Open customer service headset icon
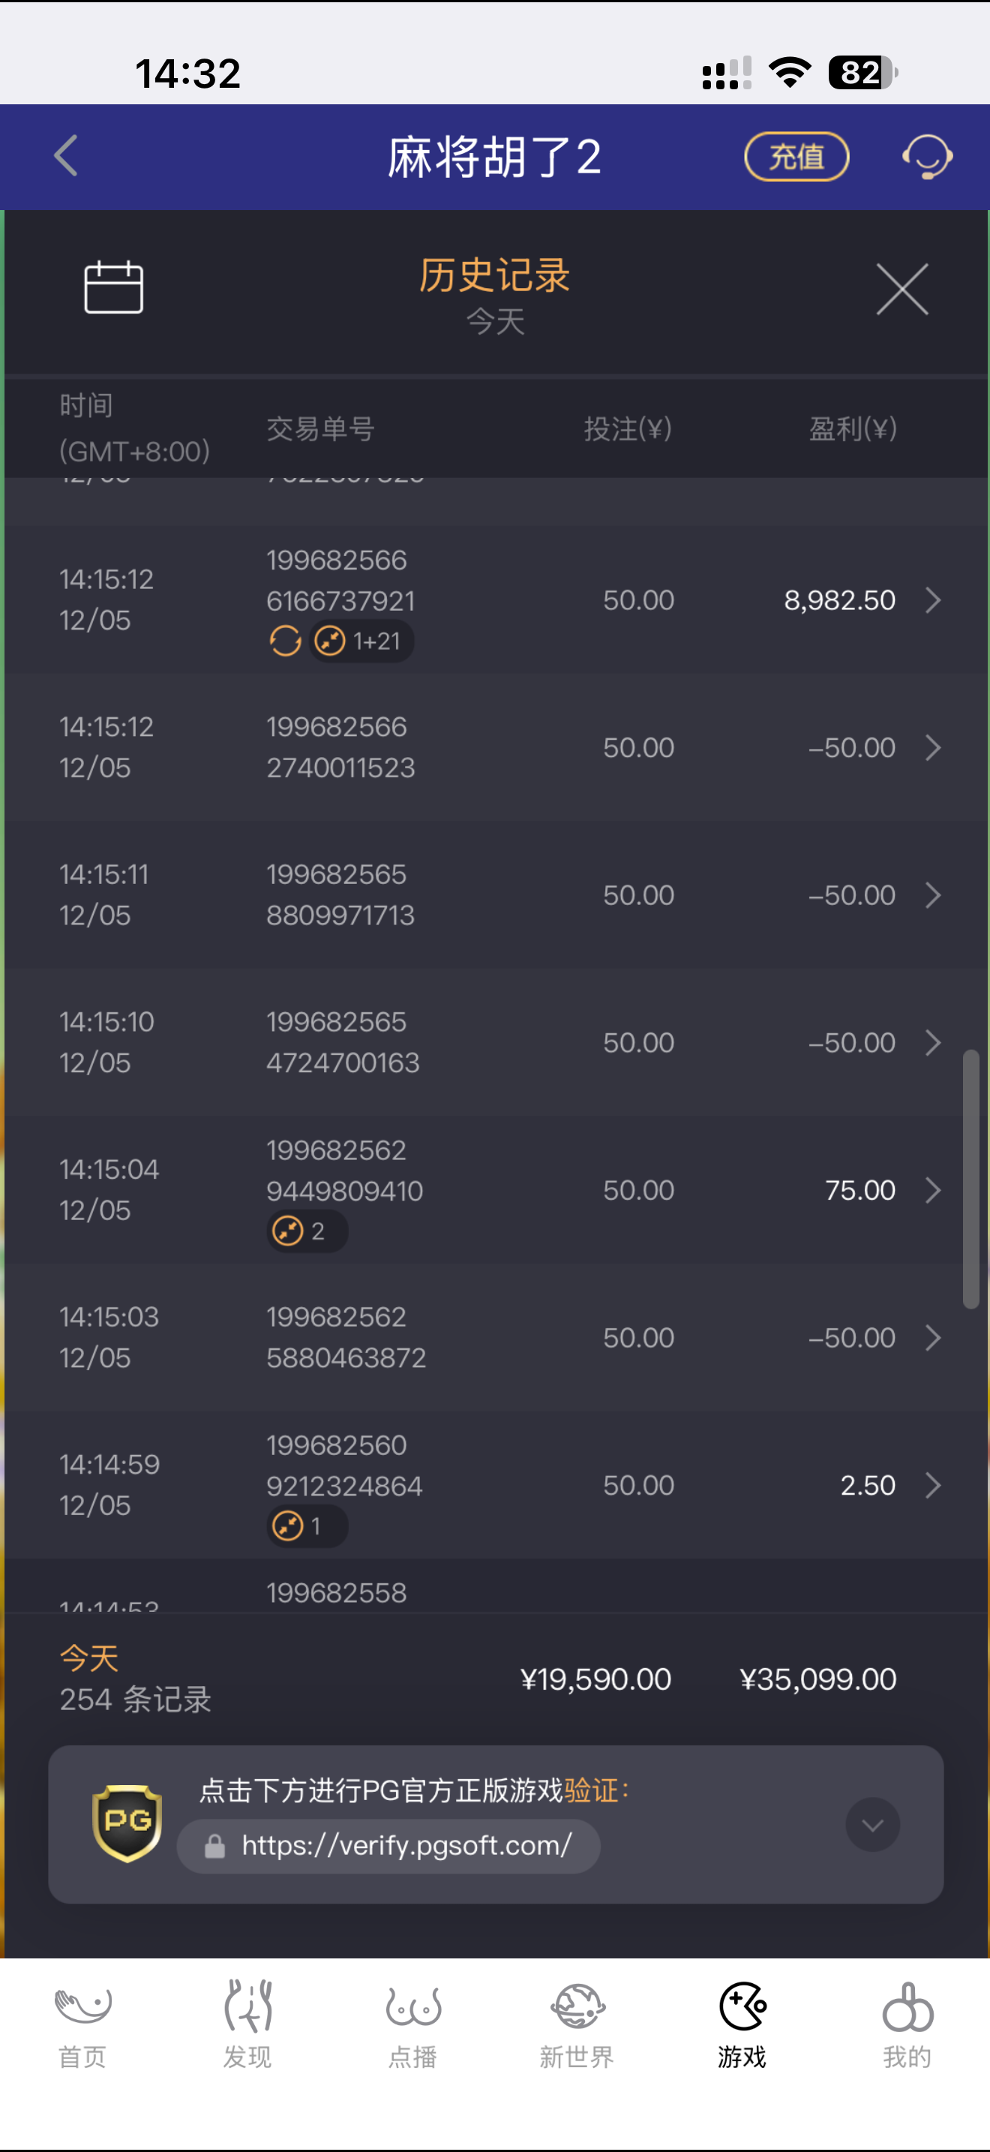990x2152 pixels. 926,156
